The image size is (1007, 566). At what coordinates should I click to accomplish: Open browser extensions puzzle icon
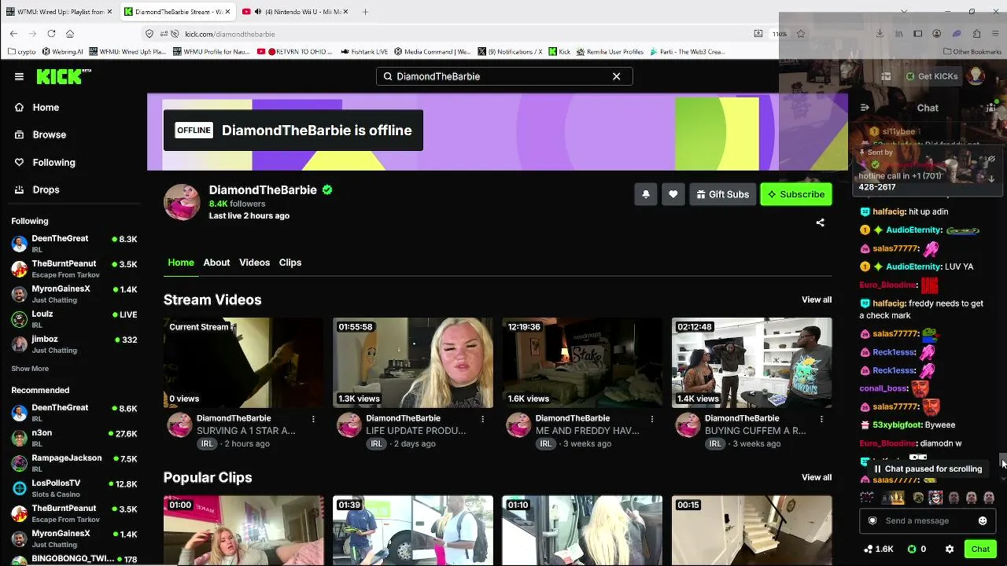[x=976, y=34]
